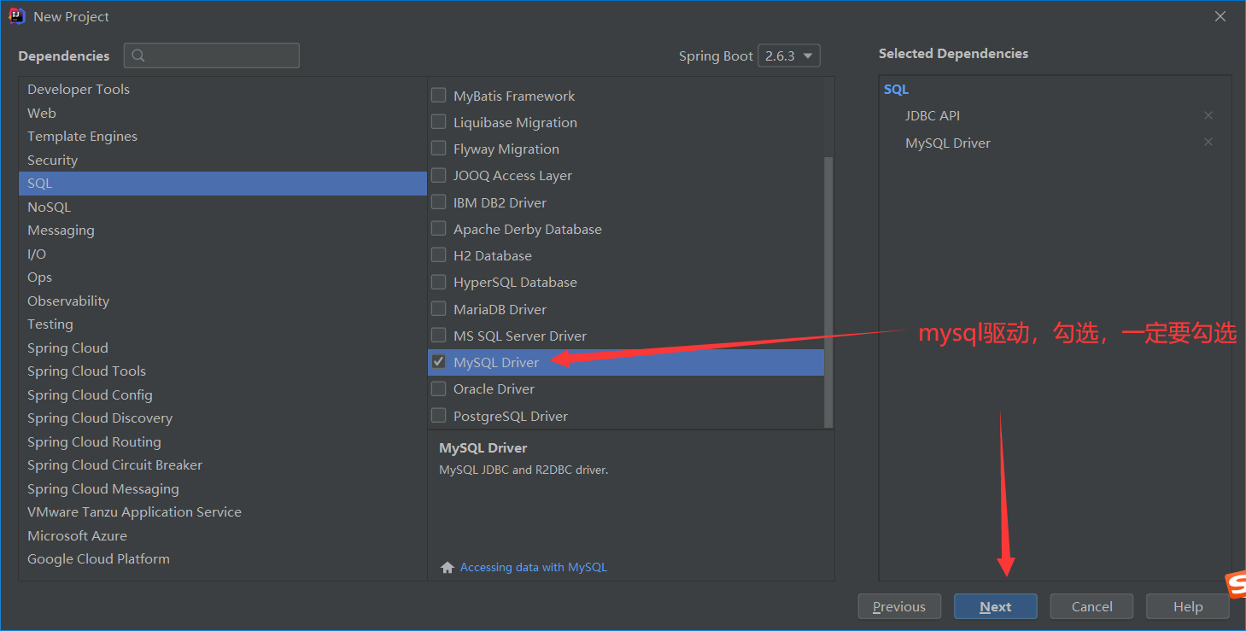1246x631 pixels.
Task: Check HyperSQL Database option
Action: [439, 282]
